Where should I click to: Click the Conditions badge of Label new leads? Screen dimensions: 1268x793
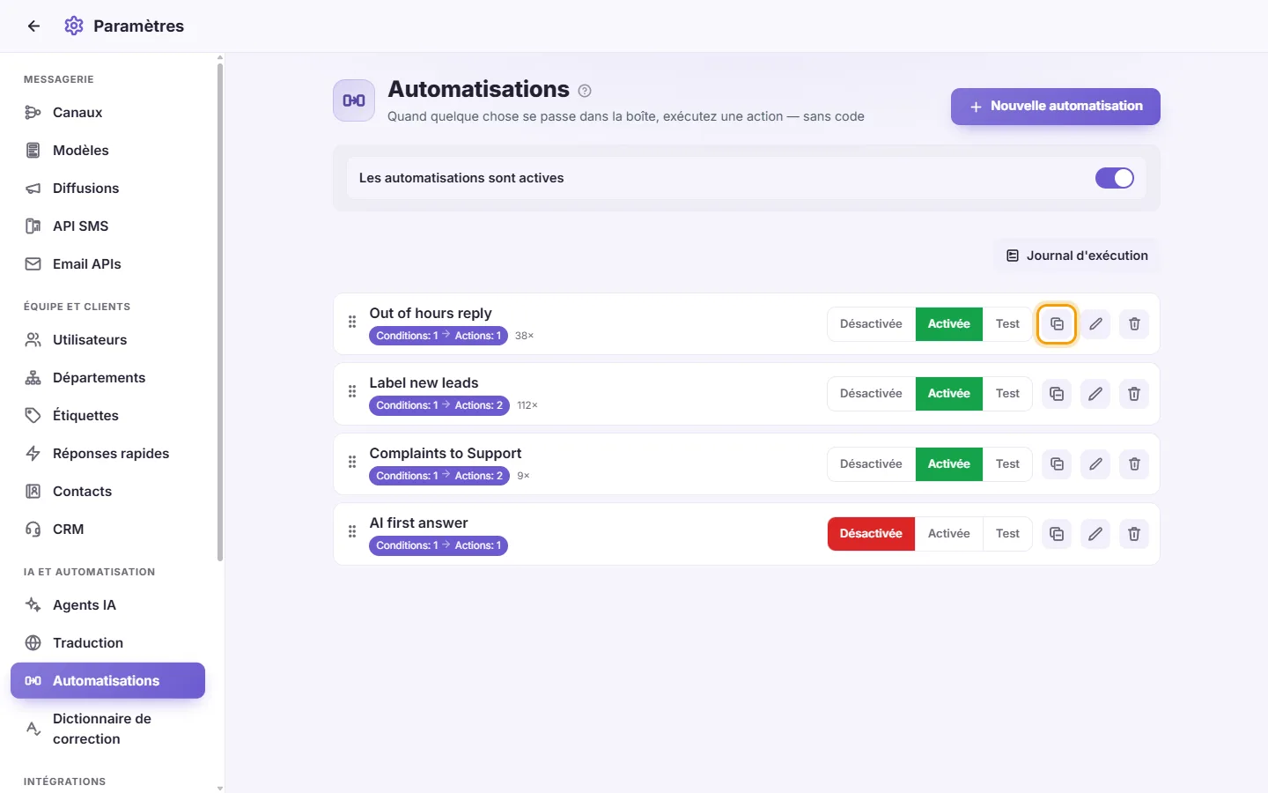[x=439, y=405]
